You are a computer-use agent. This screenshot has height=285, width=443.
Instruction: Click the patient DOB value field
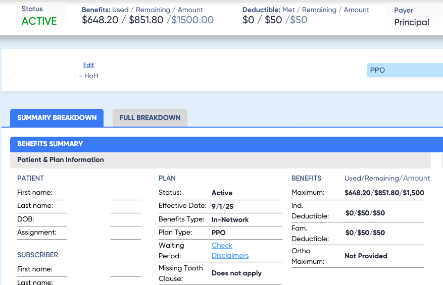[x=125, y=219]
